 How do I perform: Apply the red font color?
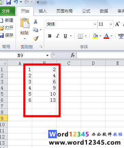(106, 36)
